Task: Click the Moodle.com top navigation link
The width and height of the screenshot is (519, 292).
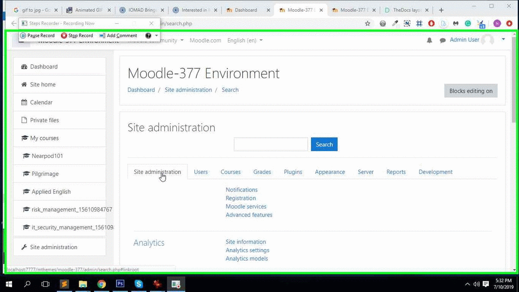Action: (x=205, y=40)
